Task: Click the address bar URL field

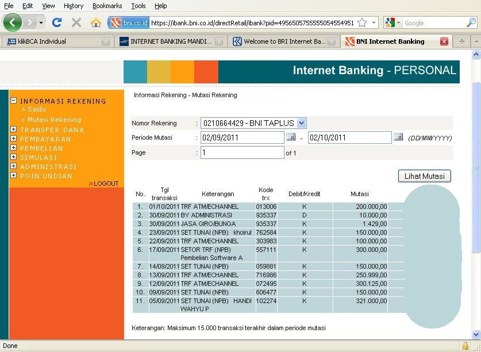Action: point(252,23)
